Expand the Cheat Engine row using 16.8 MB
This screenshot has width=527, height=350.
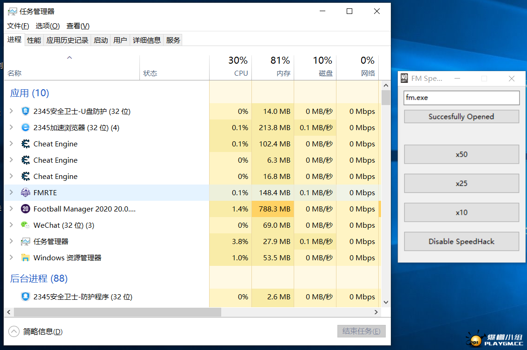[12, 176]
